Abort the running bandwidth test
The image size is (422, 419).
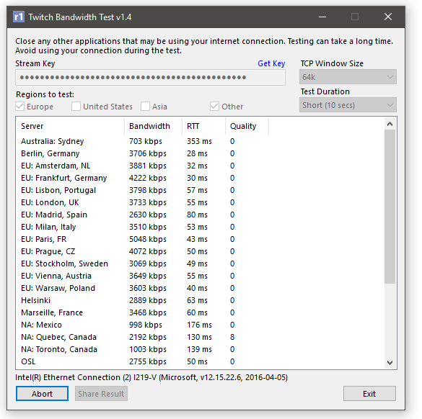pos(42,394)
